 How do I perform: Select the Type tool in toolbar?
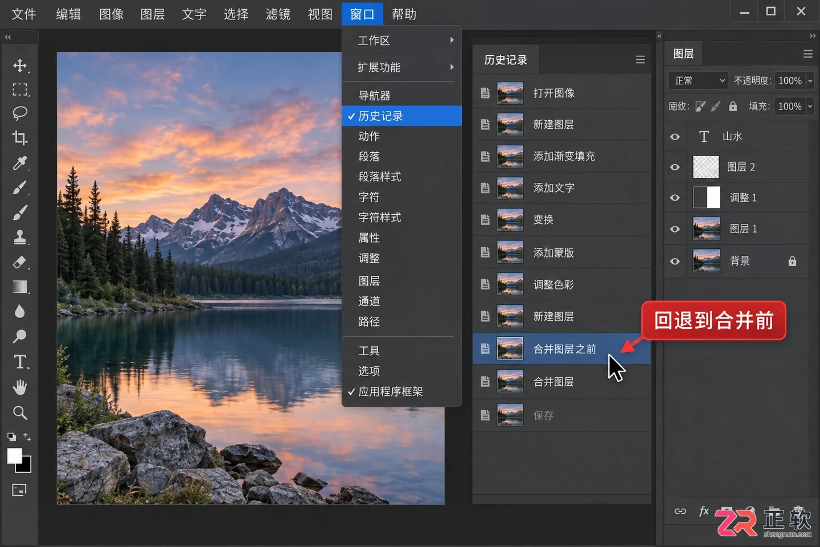pos(20,362)
